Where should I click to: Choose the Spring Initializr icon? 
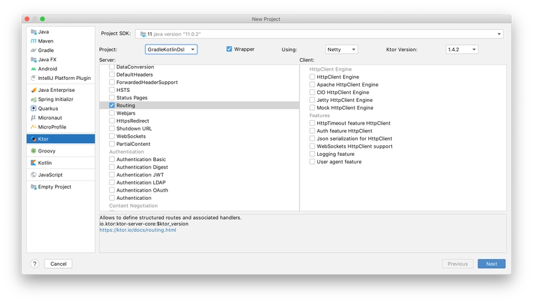point(32,99)
